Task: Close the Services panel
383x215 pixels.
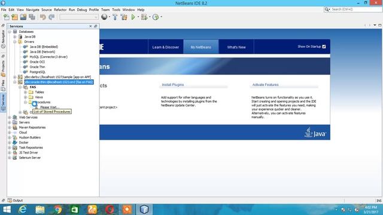Action: point(90,26)
